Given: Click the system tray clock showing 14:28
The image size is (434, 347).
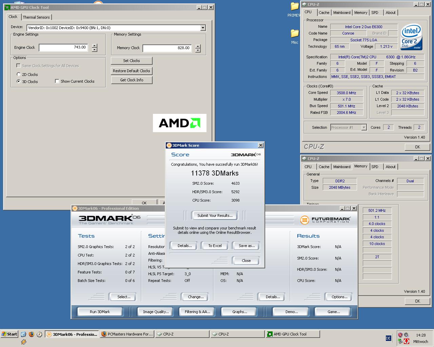Looking at the screenshot, I should tap(421, 335).
